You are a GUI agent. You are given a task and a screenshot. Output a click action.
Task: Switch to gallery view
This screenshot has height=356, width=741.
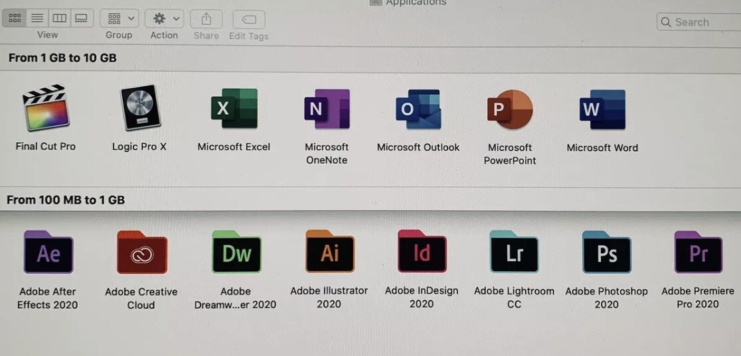point(82,18)
